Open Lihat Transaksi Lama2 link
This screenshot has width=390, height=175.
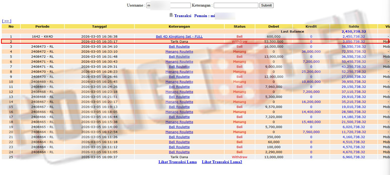[x=222, y=162]
